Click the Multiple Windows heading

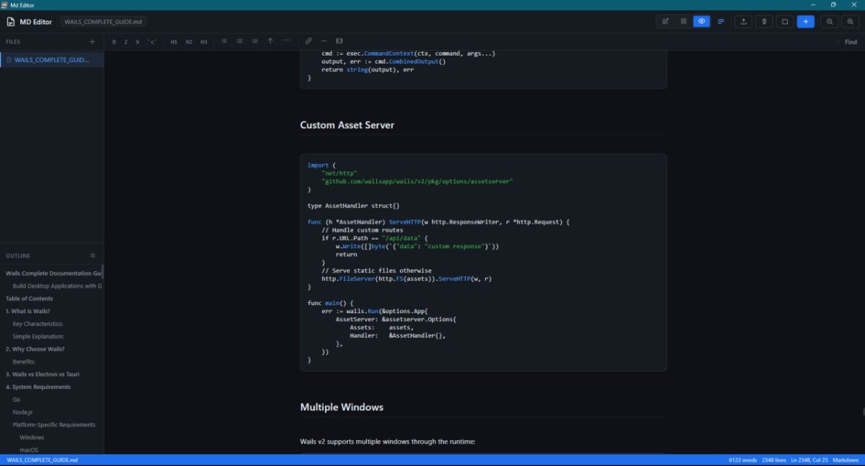coord(342,407)
